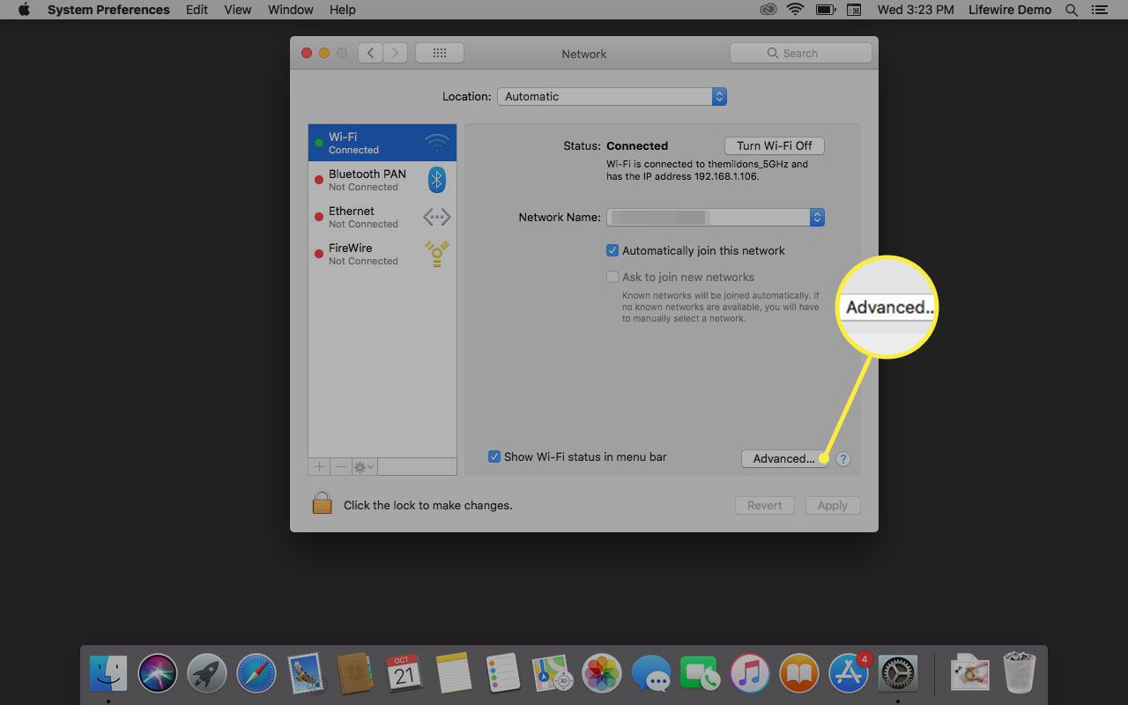
Task: Click the Advanced... button
Action: pyautogui.click(x=783, y=459)
